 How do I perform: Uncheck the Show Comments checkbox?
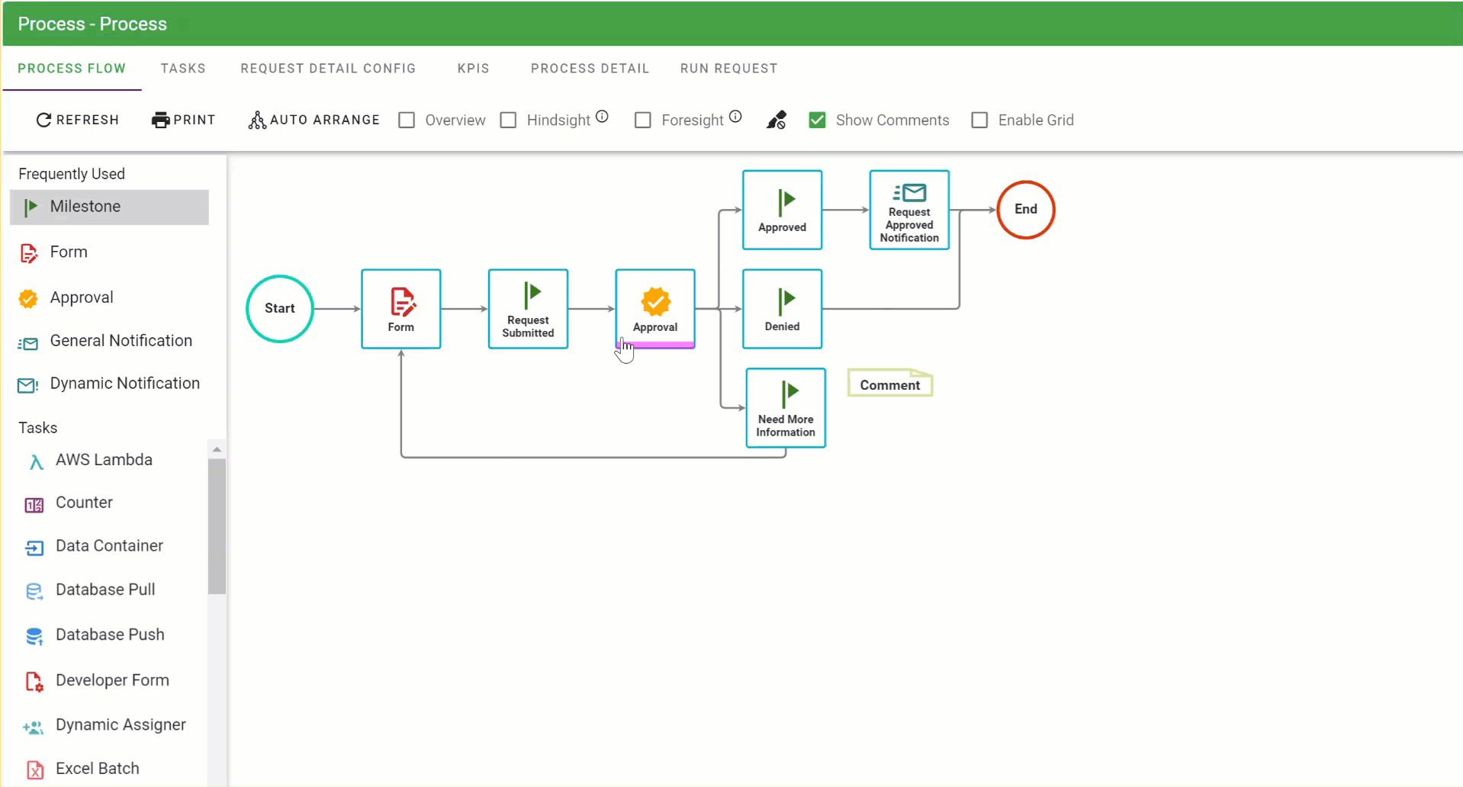817,120
